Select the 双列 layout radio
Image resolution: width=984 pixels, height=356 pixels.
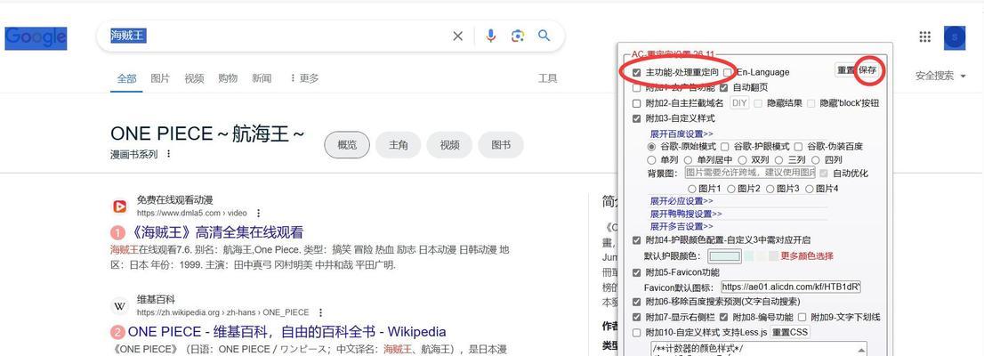[x=742, y=160]
